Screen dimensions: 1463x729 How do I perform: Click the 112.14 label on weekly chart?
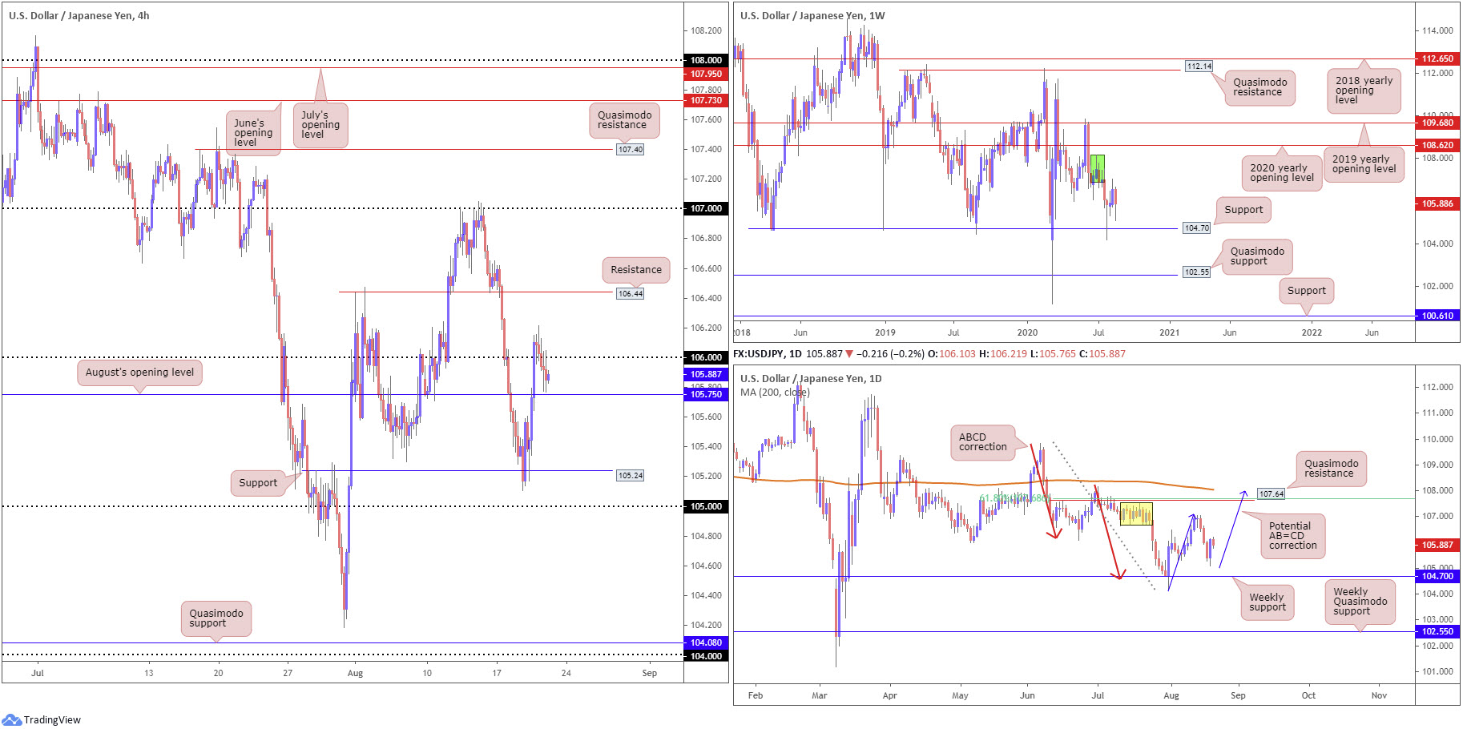(1199, 66)
